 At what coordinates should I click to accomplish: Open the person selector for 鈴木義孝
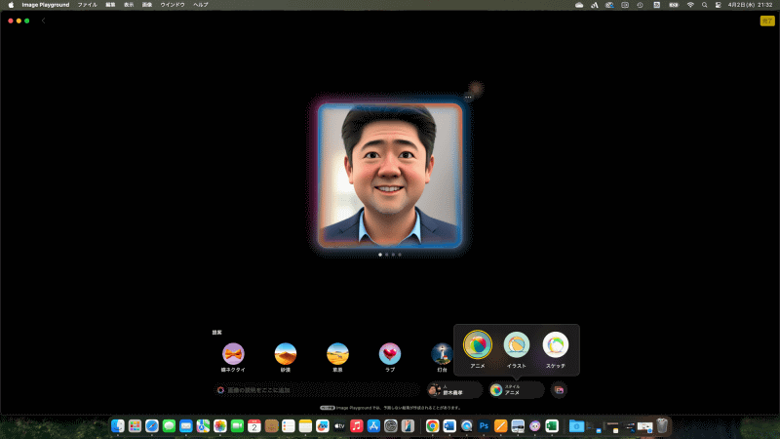click(x=454, y=390)
